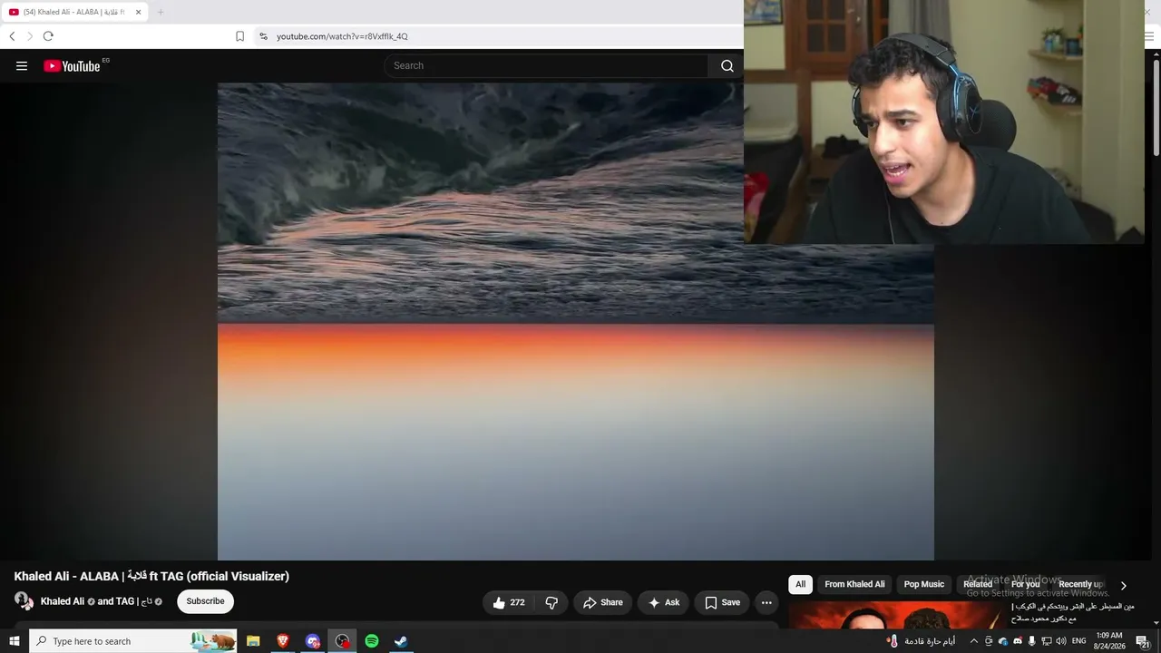Image resolution: width=1161 pixels, height=653 pixels.
Task: Open OBS Studio from the taskbar
Action: 342,641
